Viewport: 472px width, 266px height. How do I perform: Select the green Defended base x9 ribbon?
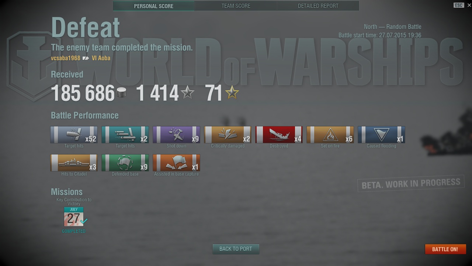pyautogui.click(x=125, y=163)
